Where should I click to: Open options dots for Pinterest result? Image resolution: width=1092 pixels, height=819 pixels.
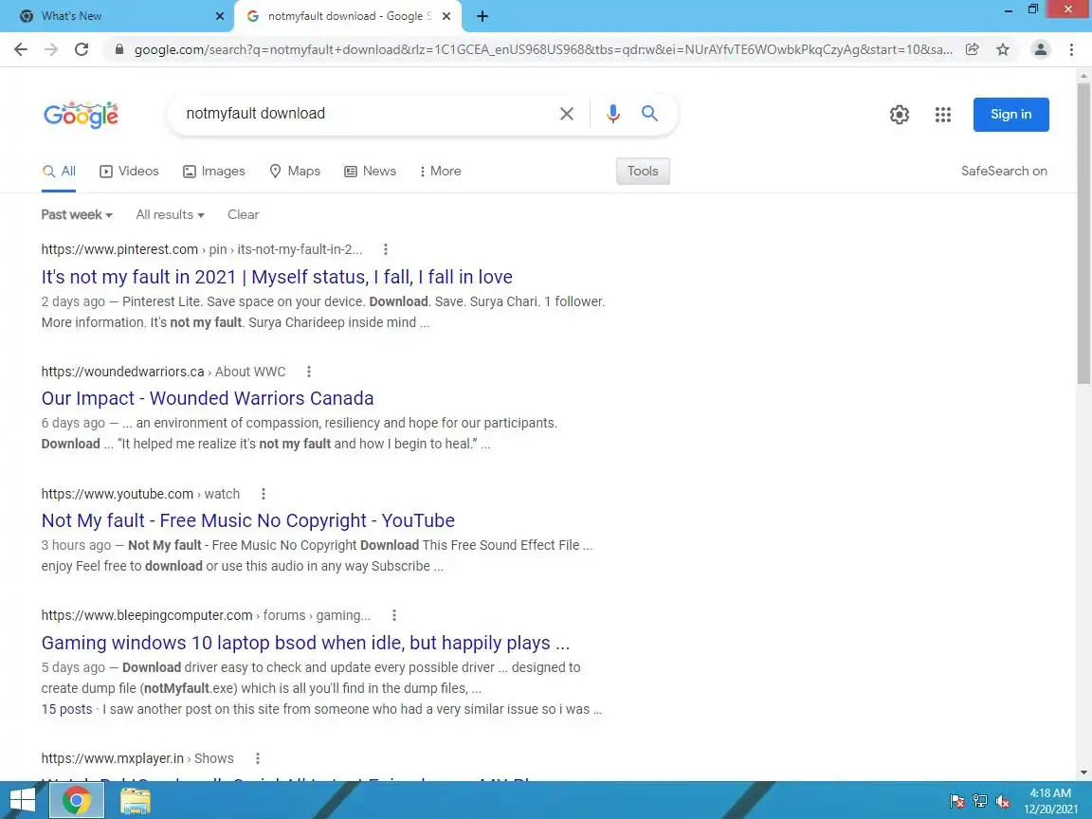tap(386, 249)
